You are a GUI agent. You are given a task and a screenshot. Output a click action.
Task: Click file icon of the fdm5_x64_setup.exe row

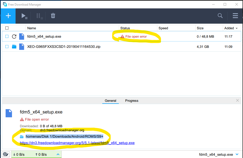point(21,36)
